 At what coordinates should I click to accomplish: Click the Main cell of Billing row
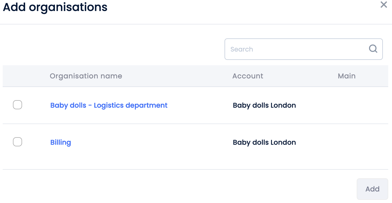[x=346, y=142]
